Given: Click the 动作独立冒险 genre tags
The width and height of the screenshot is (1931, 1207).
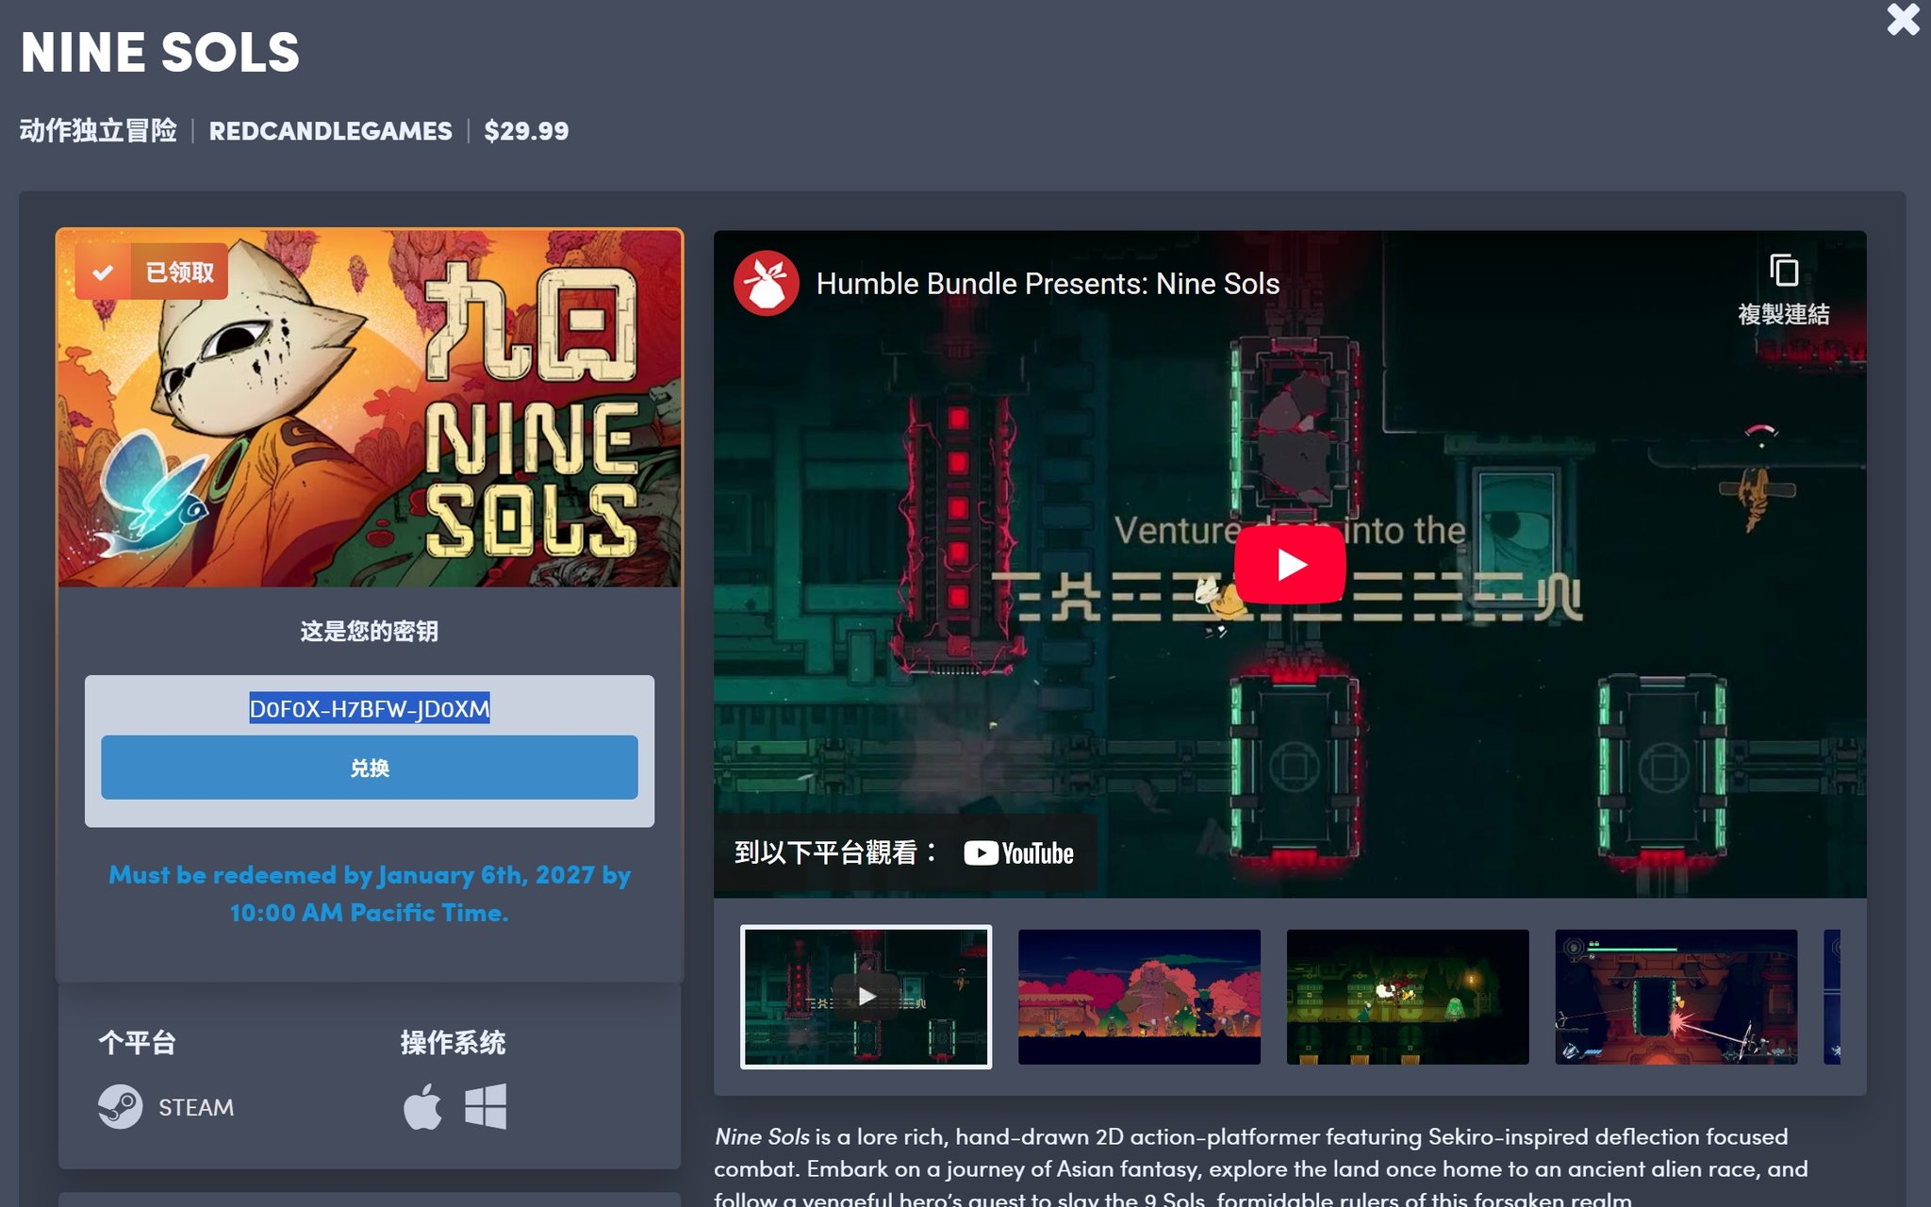Looking at the screenshot, I should 98,131.
